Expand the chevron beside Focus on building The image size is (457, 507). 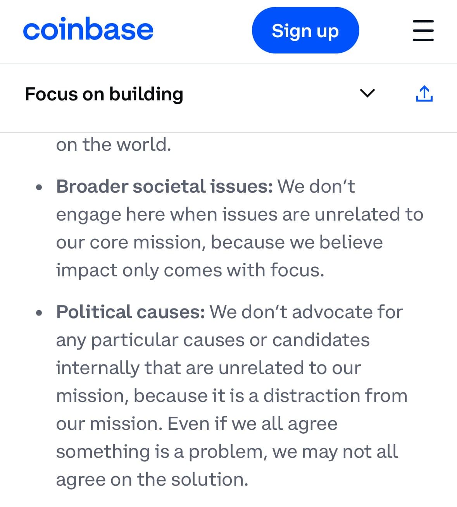coord(367,93)
